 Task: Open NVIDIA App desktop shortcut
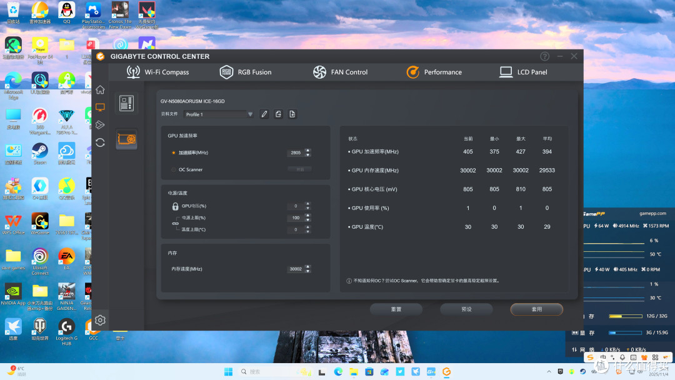pyautogui.click(x=13, y=294)
